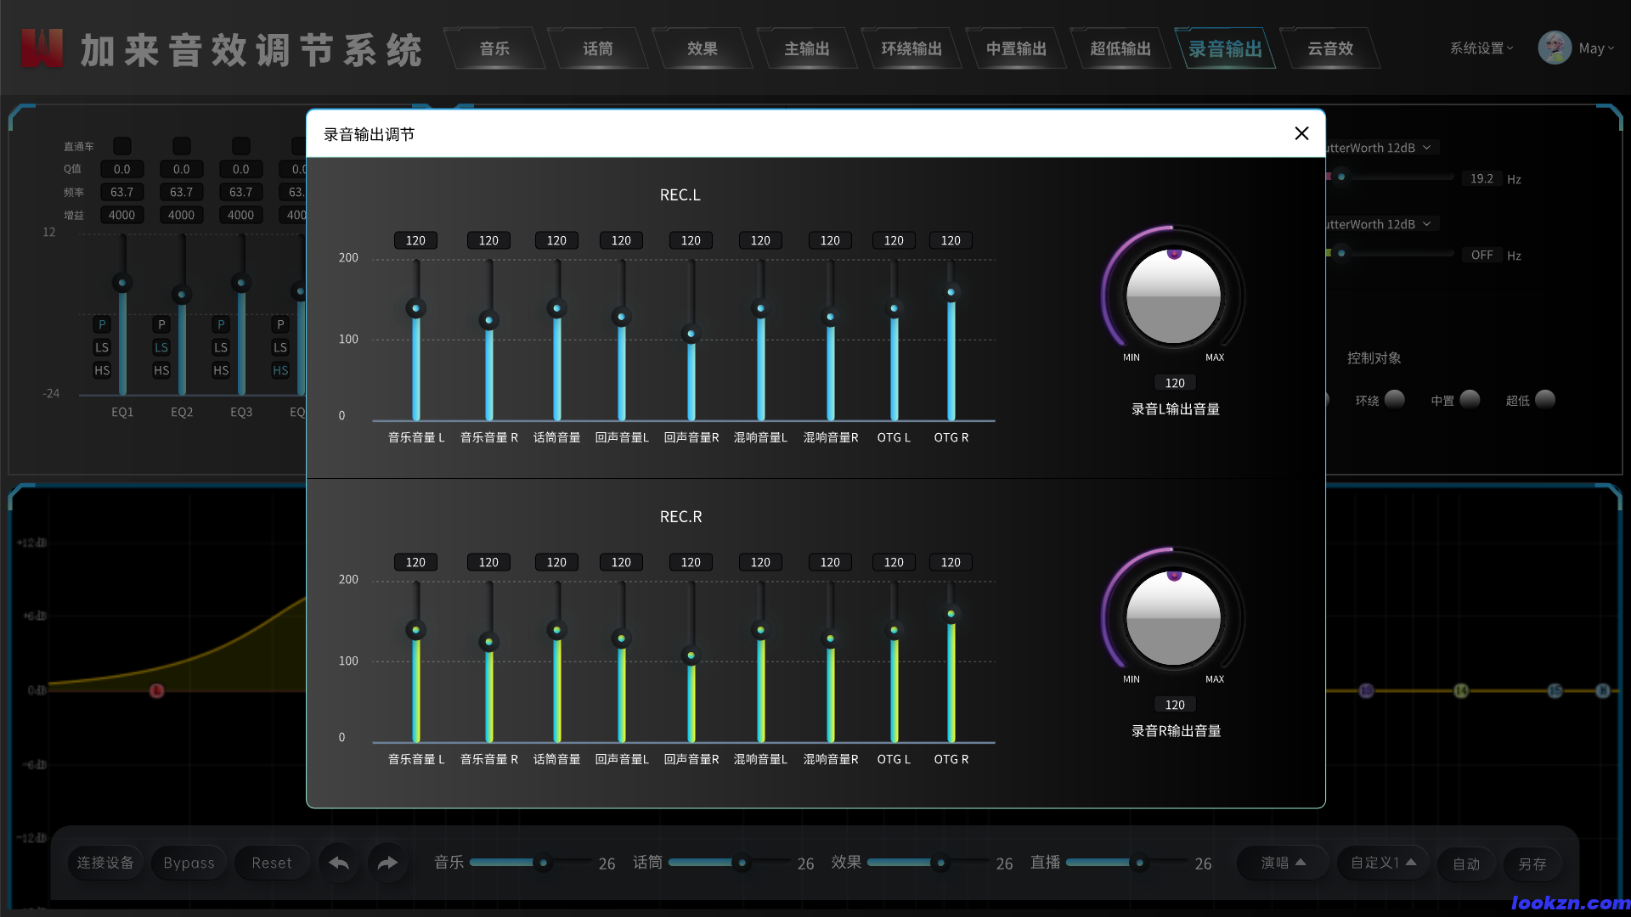Screen dimensions: 1631x917
Task: Expand the 演唱 preset selector
Action: click(1281, 863)
